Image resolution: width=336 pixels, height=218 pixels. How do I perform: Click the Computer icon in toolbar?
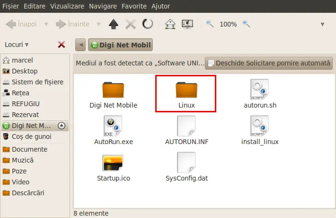187,24
